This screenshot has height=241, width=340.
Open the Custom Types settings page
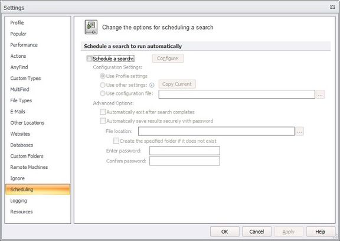[x=25, y=79]
